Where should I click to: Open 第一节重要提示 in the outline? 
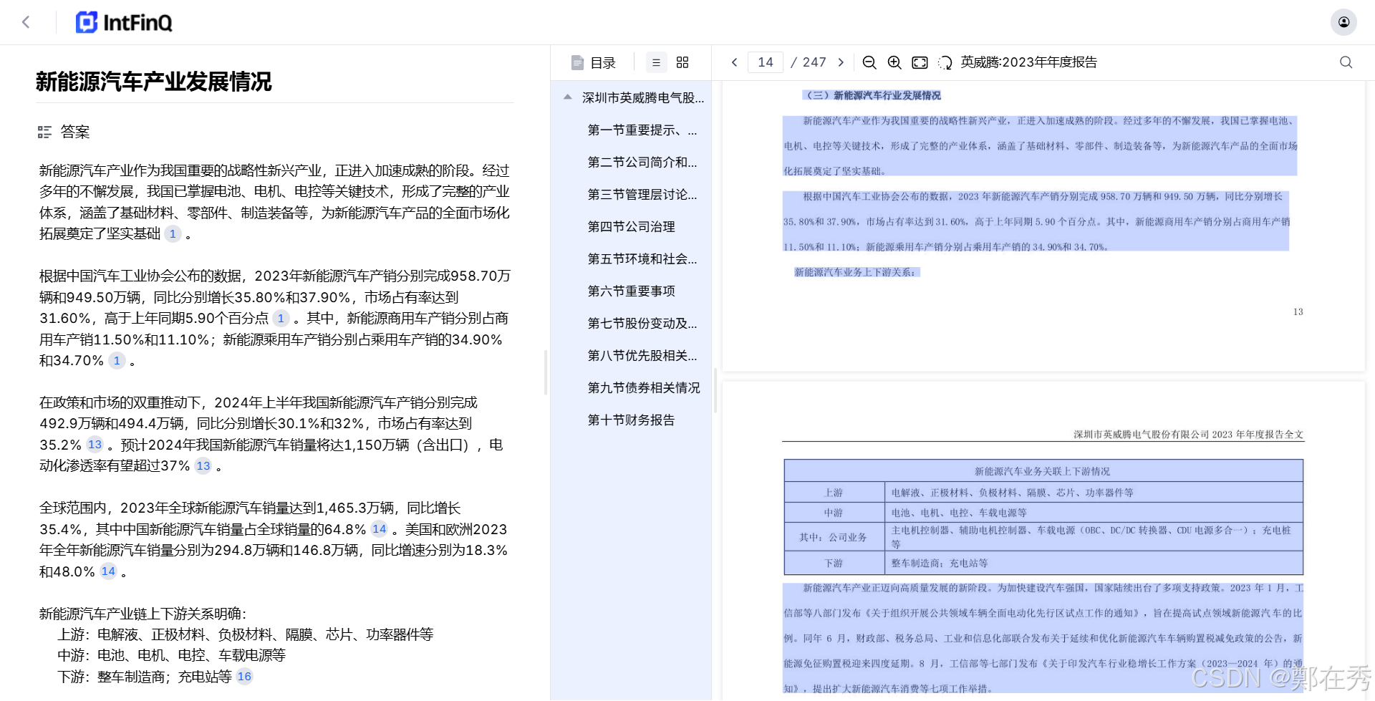[x=642, y=130]
